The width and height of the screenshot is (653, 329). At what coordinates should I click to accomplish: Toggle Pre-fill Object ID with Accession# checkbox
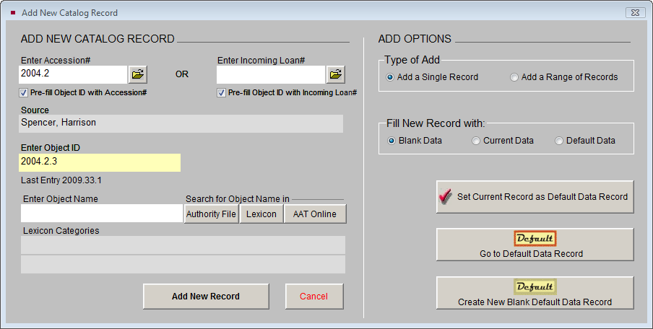click(x=23, y=93)
